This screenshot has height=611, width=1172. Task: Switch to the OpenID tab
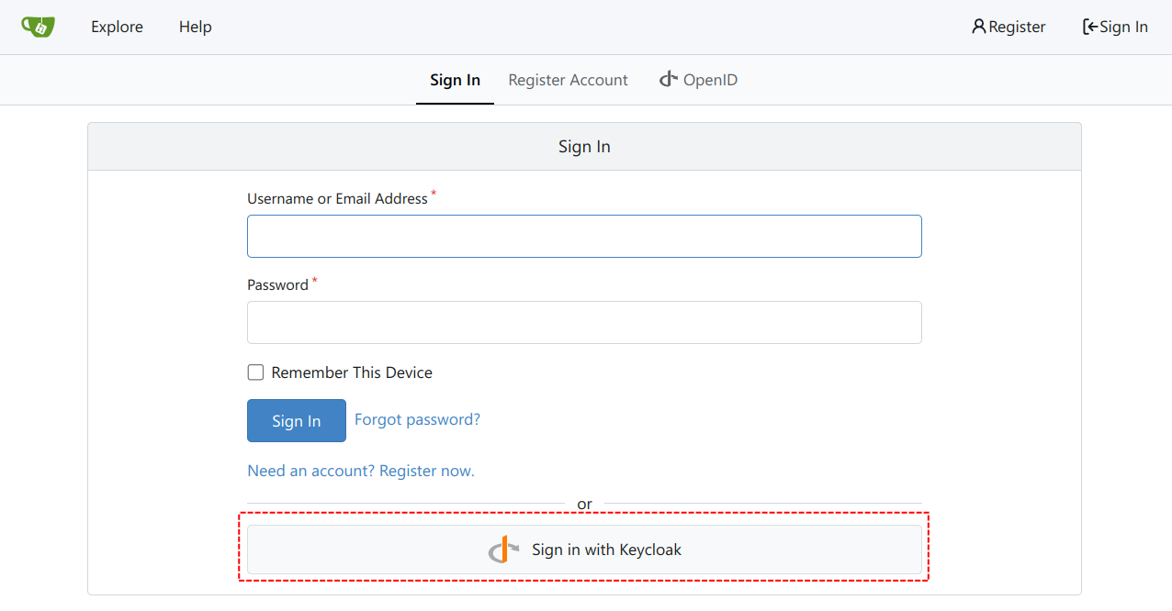[x=698, y=80]
